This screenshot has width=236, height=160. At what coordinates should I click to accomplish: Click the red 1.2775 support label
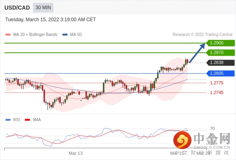tap(216, 83)
